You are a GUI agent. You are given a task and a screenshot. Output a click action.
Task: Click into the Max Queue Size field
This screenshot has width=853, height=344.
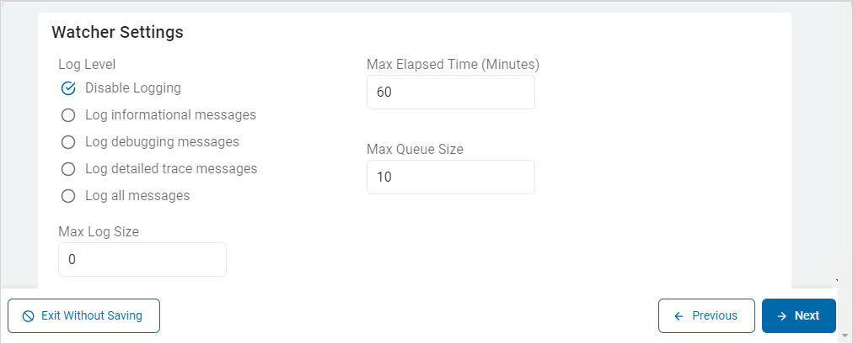[x=450, y=177]
